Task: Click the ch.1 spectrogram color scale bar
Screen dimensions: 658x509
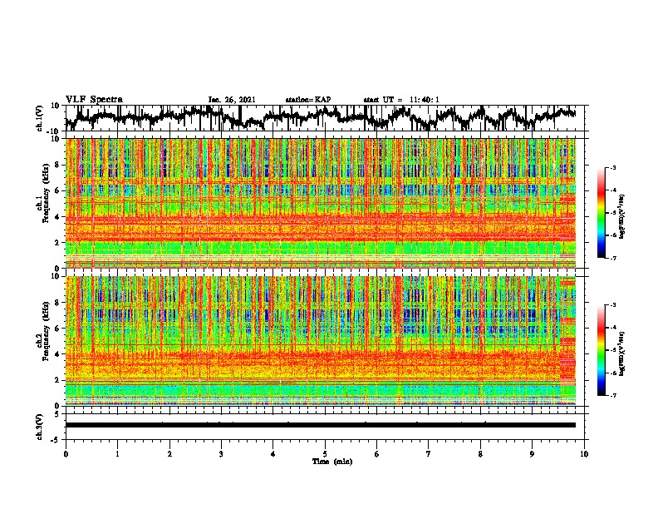Action: pos(601,213)
